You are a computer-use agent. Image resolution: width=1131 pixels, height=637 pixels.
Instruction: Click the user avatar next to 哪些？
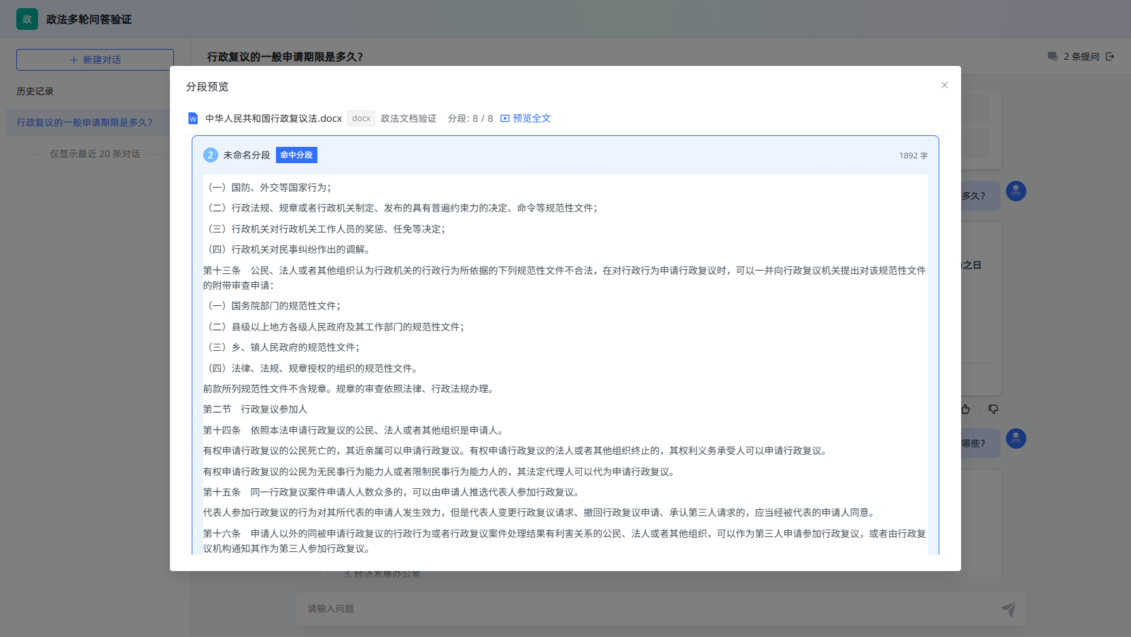[1016, 438]
